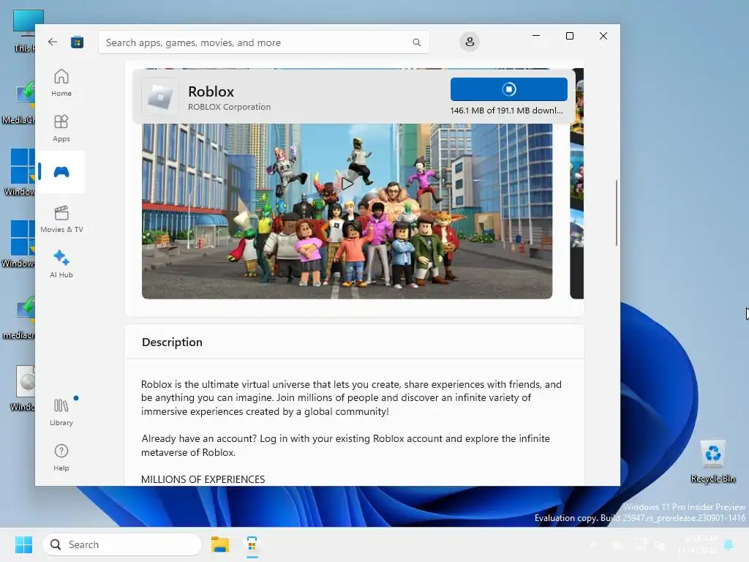749x562 pixels.
Task: Click MILLIONS OF EXPERIENCES text
Action: pyautogui.click(x=203, y=479)
